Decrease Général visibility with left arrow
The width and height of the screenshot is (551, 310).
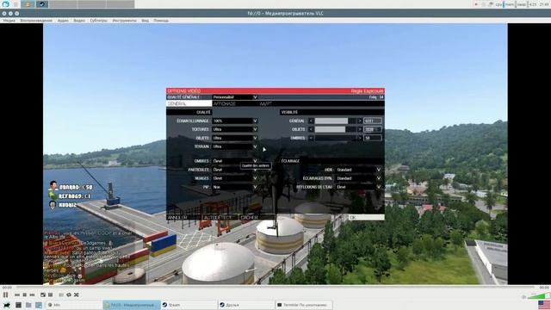[x=311, y=121]
